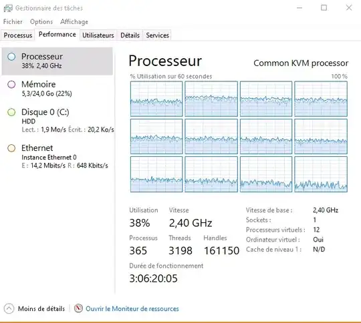Click the 38% utilisation value
Image resolution: width=361 pixels, height=323 pixels.
coord(140,223)
